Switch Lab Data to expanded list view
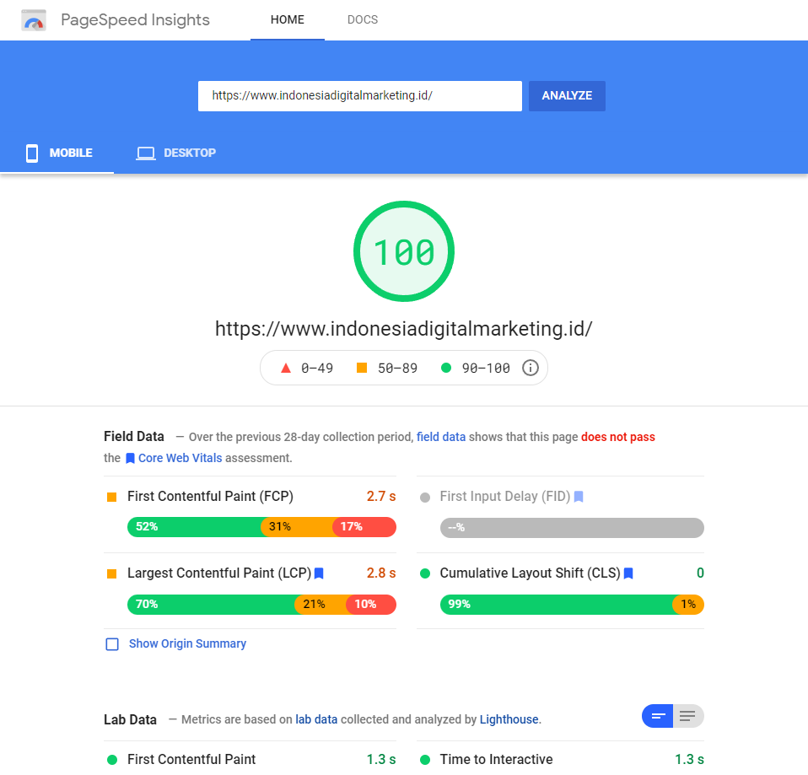Image resolution: width=808 pixels, height=775 pixels. pos(687,717)
